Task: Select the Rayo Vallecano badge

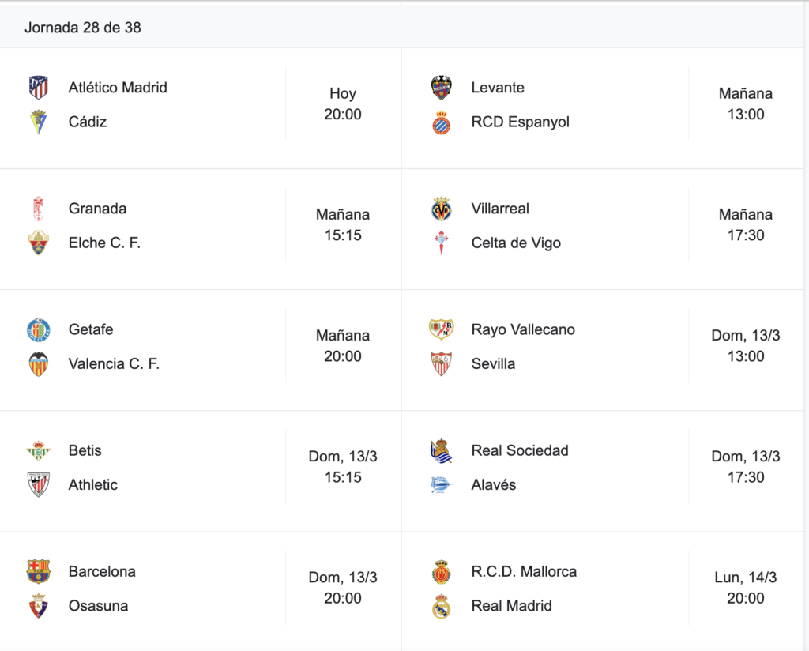Action: coord(441,329)
